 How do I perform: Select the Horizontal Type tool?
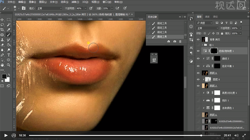pyautogui.click(x=9, y=55)
